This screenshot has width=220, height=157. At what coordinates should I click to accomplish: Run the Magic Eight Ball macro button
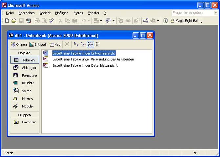tap(184, 21)
